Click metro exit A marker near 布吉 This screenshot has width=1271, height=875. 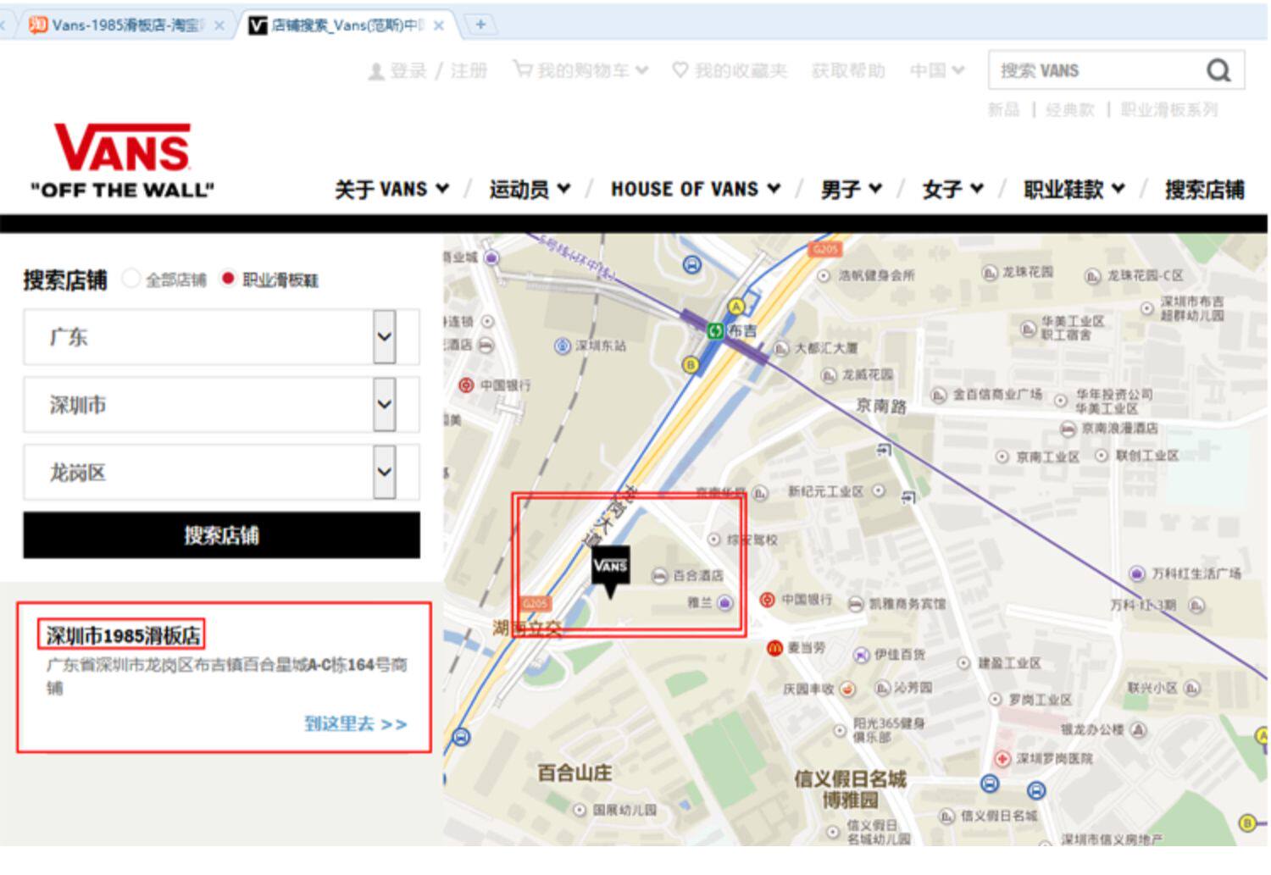(x=736, y=306)
